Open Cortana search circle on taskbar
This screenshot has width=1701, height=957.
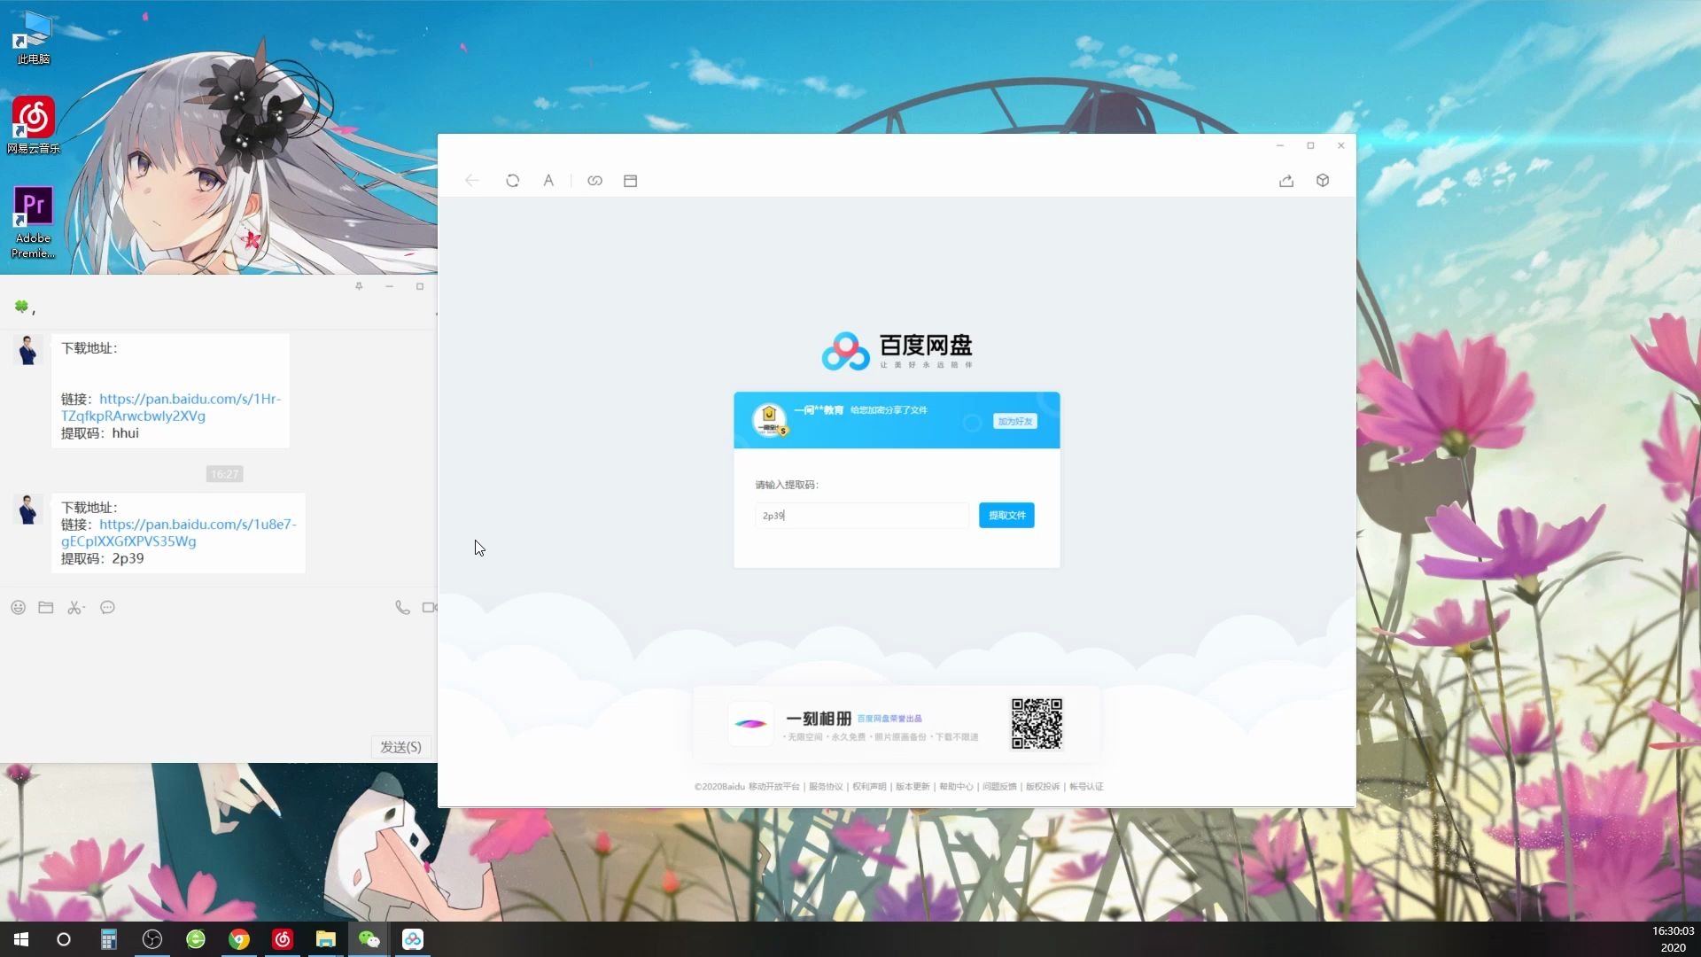click(x=64, y=939)
